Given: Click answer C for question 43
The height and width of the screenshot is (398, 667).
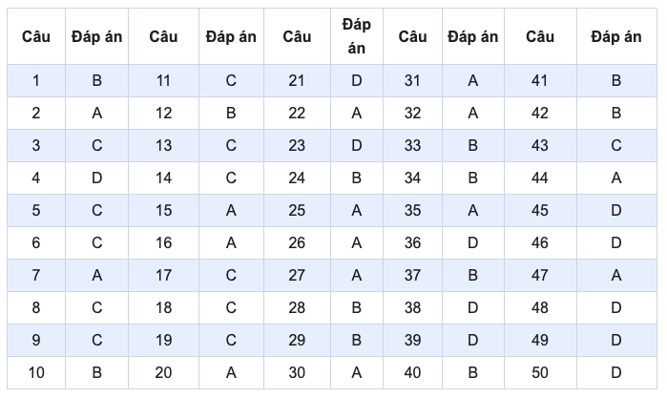Looking at the screenshot, I should 615,146.
